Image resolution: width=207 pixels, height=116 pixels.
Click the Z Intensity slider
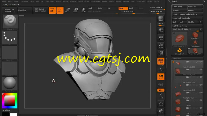click(x=134, y=12)
